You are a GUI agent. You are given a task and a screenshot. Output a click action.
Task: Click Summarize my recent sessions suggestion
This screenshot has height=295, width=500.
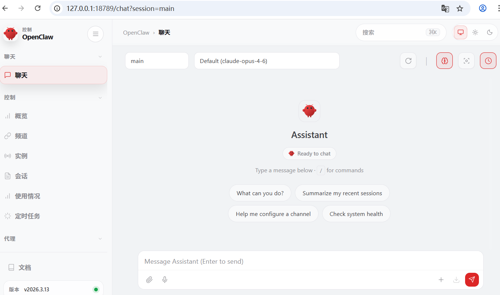click(x=342, y=193)
